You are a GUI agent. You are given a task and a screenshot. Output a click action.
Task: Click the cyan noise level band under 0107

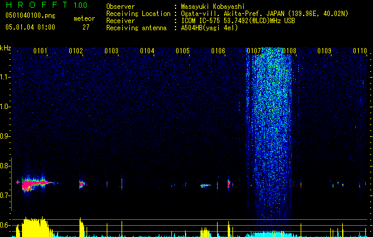[x=269, y=234]
